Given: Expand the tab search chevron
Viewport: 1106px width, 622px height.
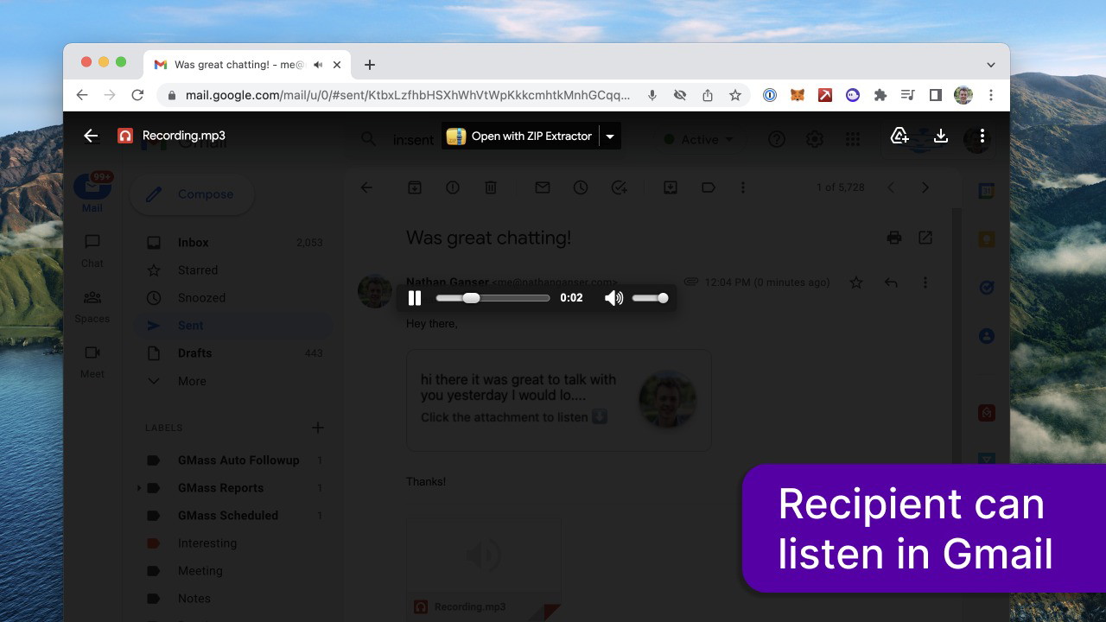Looking at the screenshot, I should pyautogui.click(x=991, y=65).
